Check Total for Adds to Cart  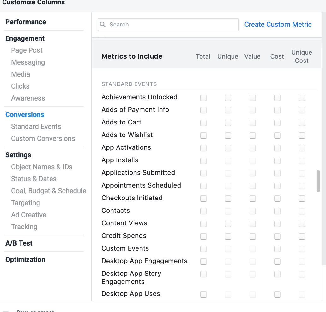coord(203,123)
